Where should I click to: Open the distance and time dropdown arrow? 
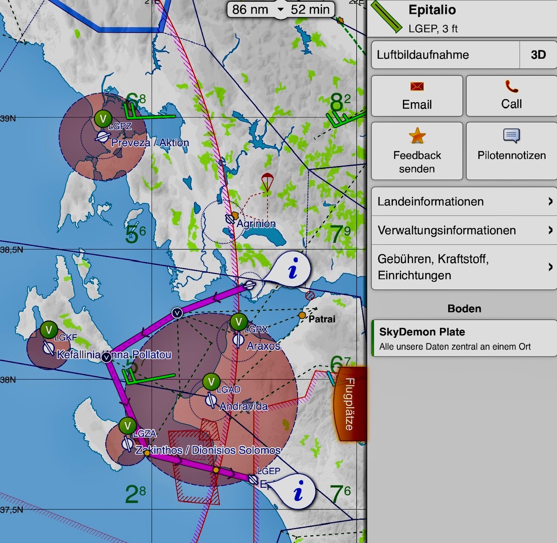tap(280, 10)
